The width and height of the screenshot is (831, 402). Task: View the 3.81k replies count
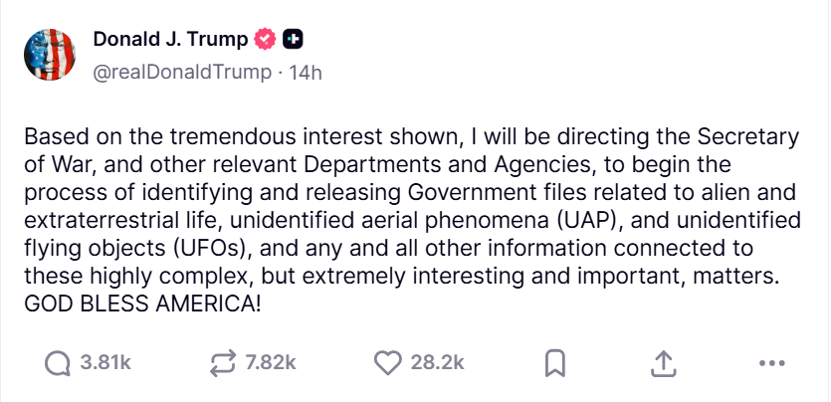point(104,363)
